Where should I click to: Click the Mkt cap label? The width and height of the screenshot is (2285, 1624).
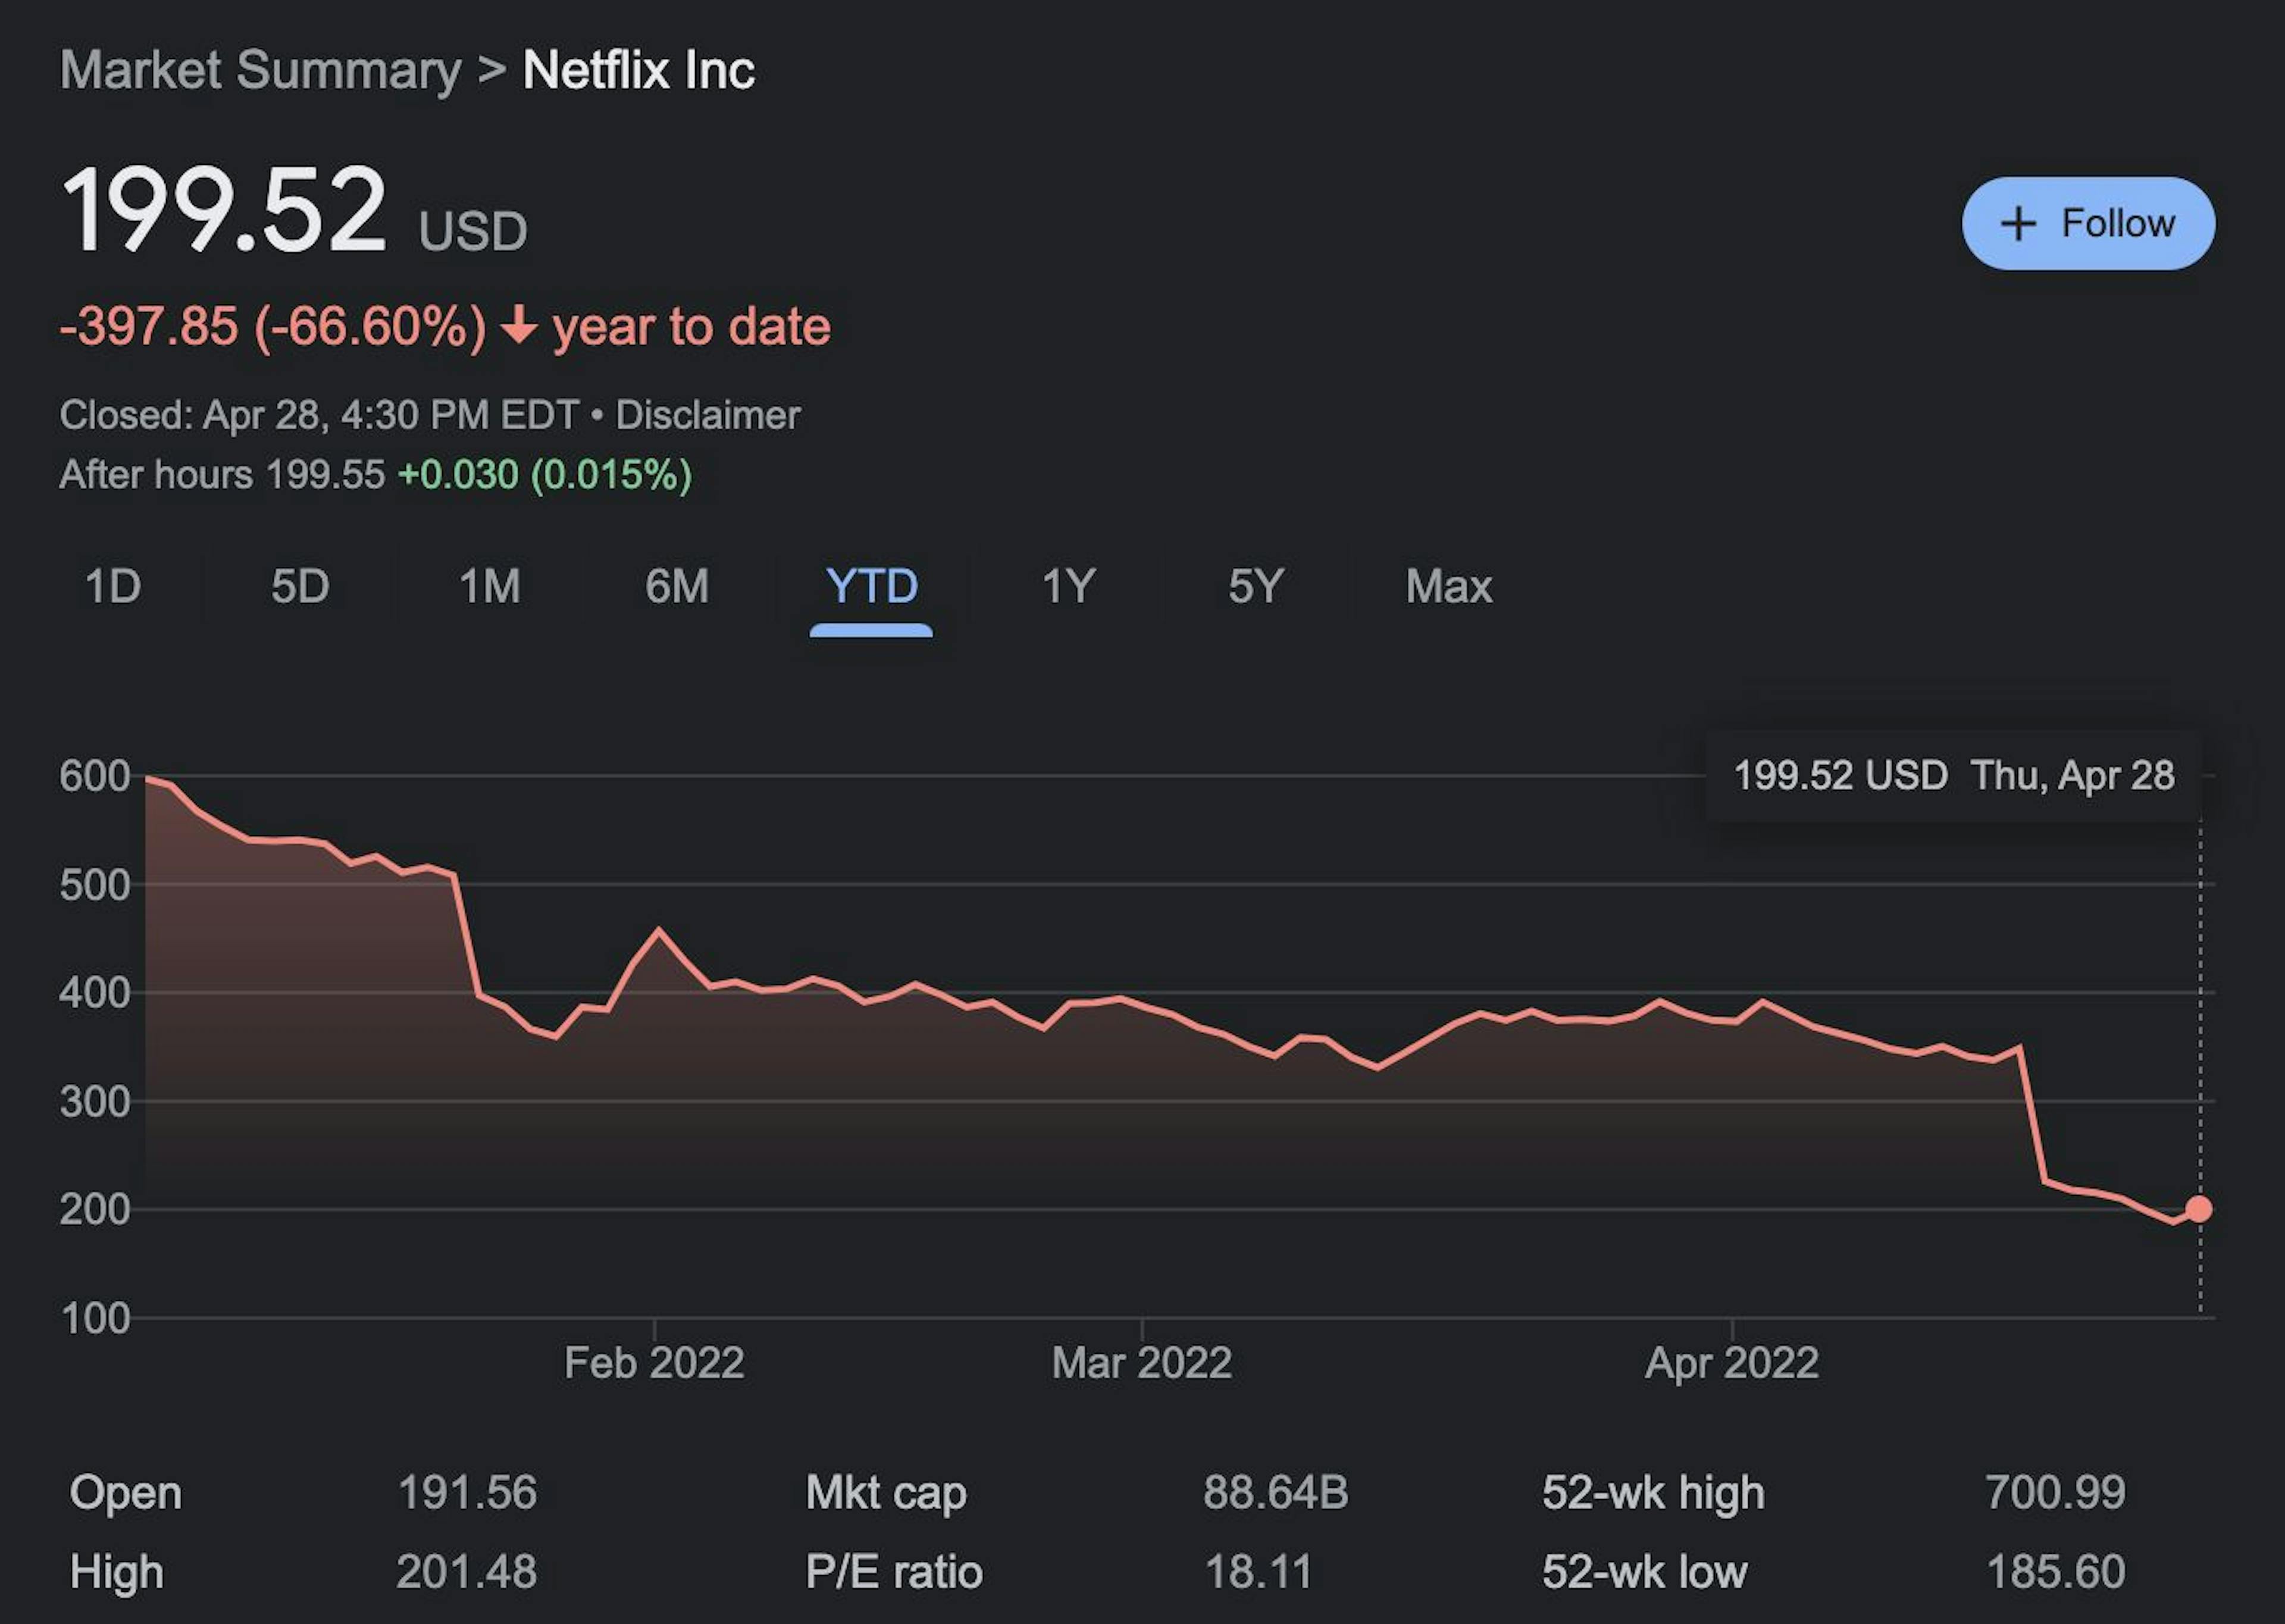coord(885,1493)
